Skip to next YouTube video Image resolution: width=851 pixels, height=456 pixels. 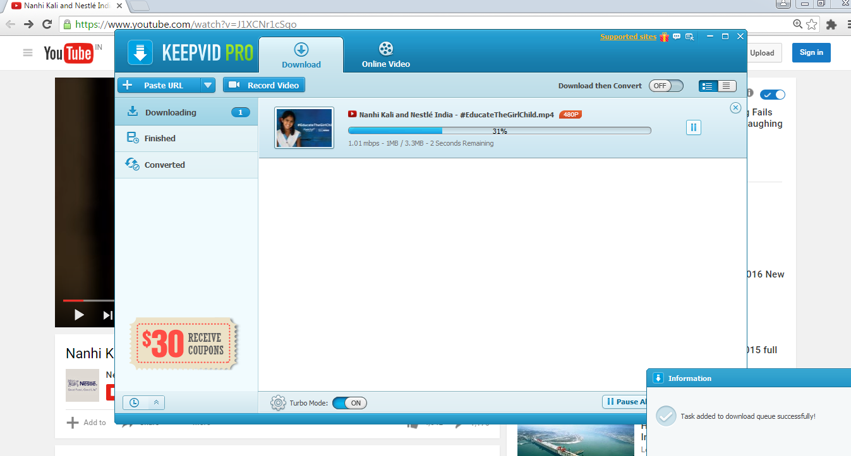[108, 315]
